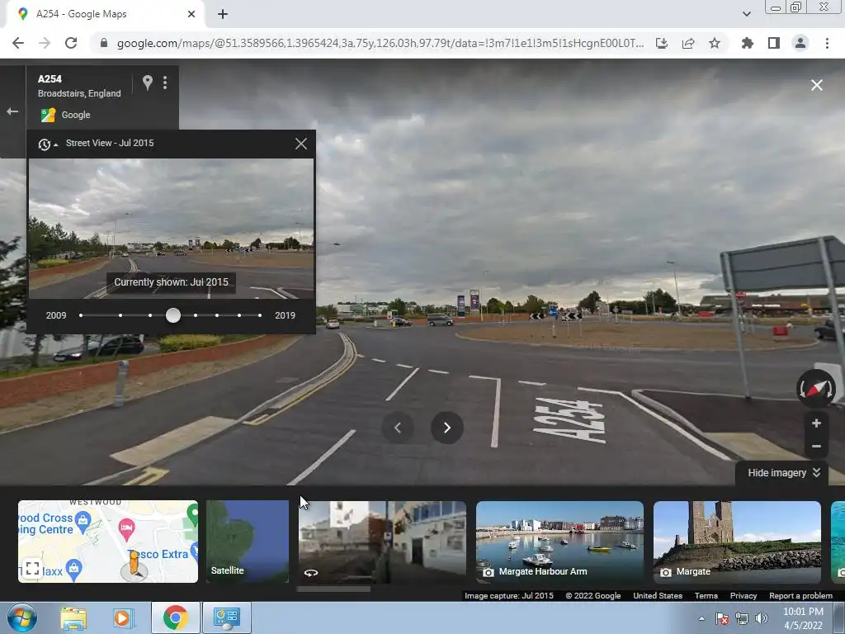Click the United States link
This screenshot has width=845, height=634.
pos(658,596)
